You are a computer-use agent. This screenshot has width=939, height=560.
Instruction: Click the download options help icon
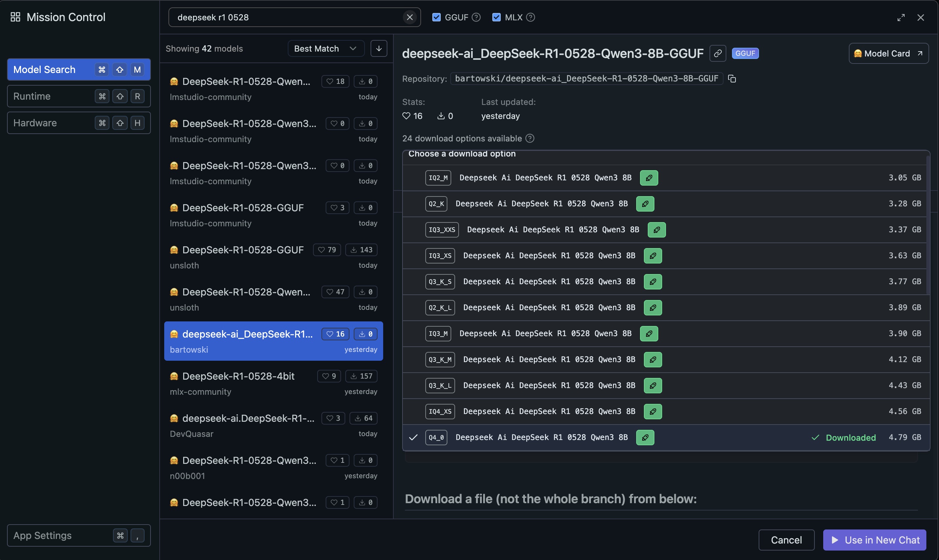(530, 139)
